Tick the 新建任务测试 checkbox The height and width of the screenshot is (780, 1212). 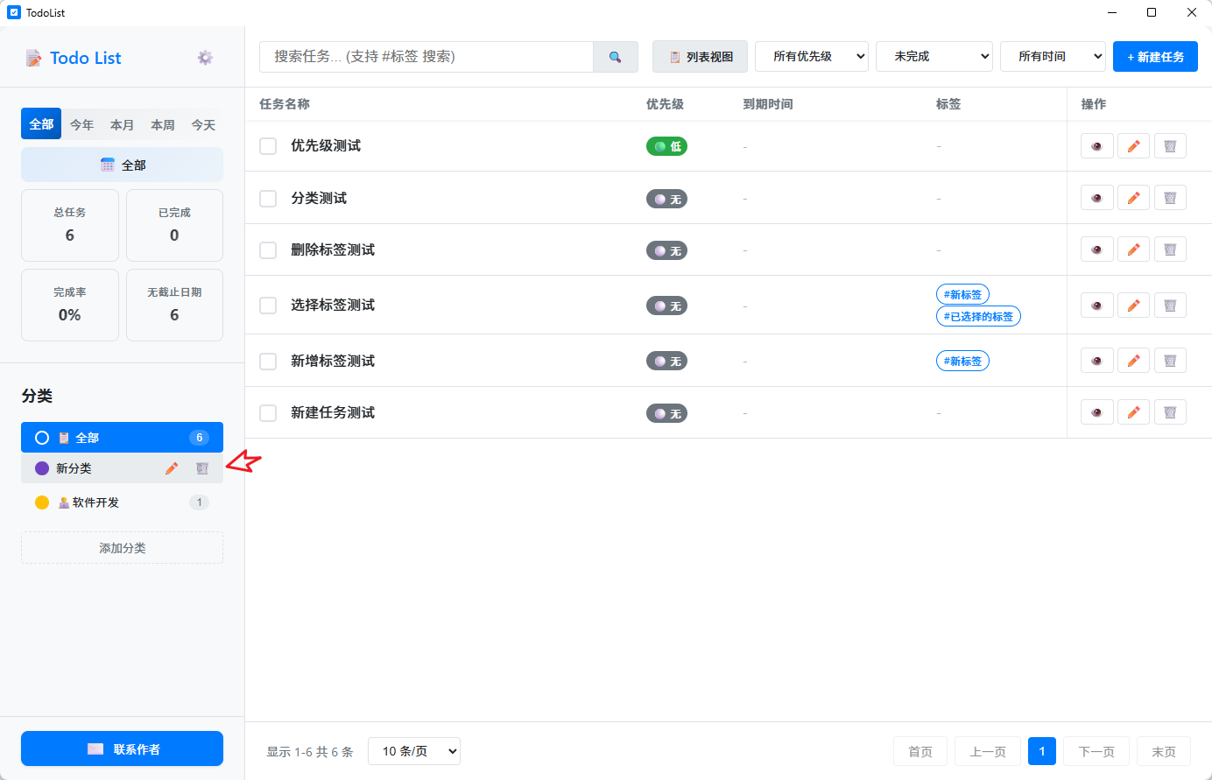point(268,413)
